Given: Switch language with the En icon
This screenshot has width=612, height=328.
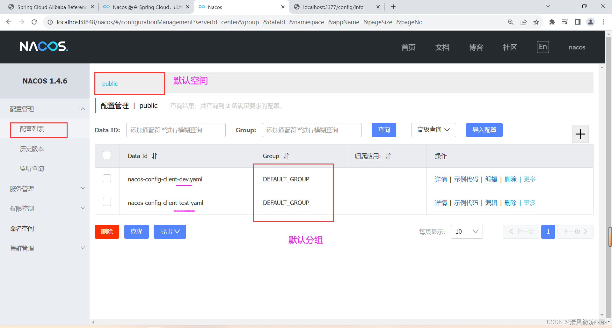Looking at the screenshot, I should point(543,47).
